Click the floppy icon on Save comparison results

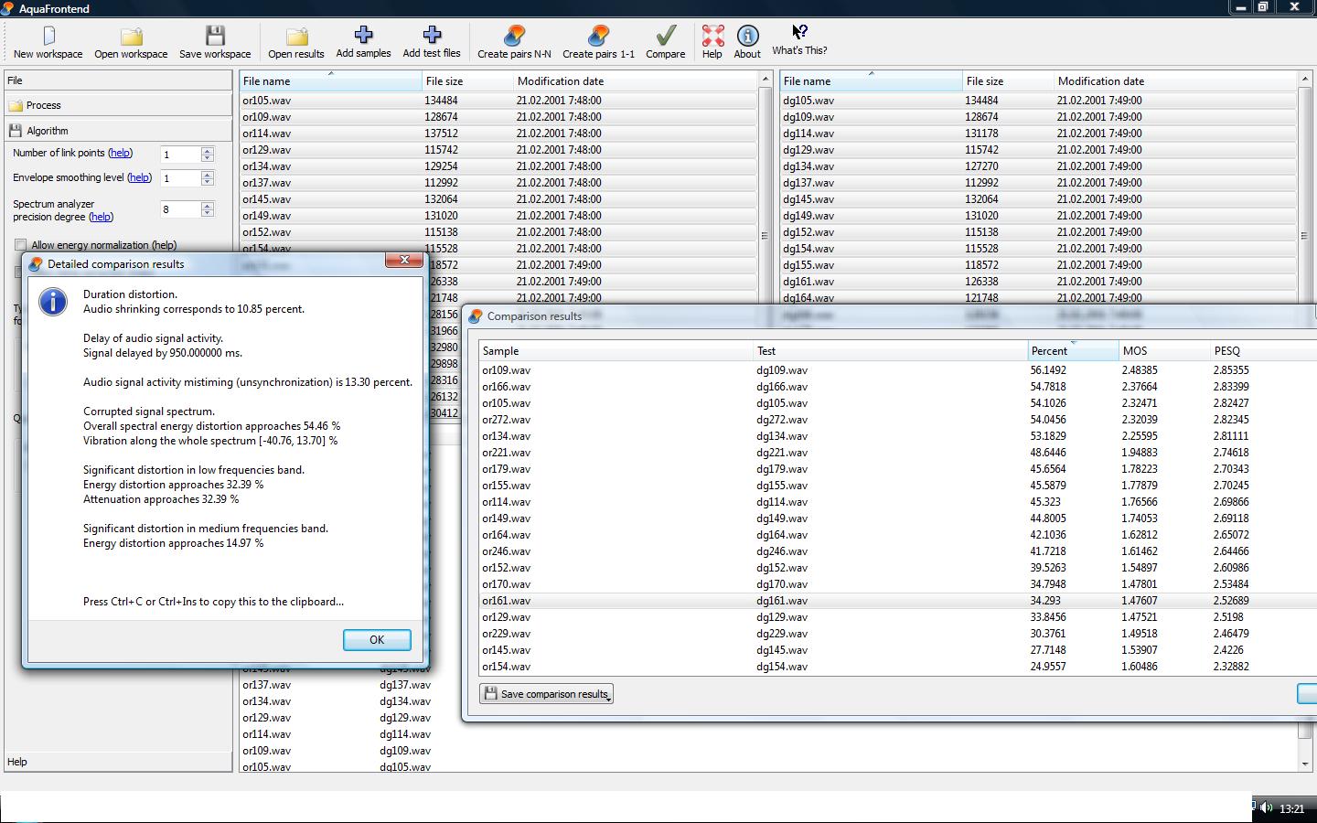tap(490, 694)
